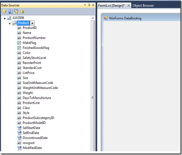Image resolution: width=182 pixels, height=155 pixels.
Task: Click the textbox icon beside ProductID
Action: click(x=19, y=28)
